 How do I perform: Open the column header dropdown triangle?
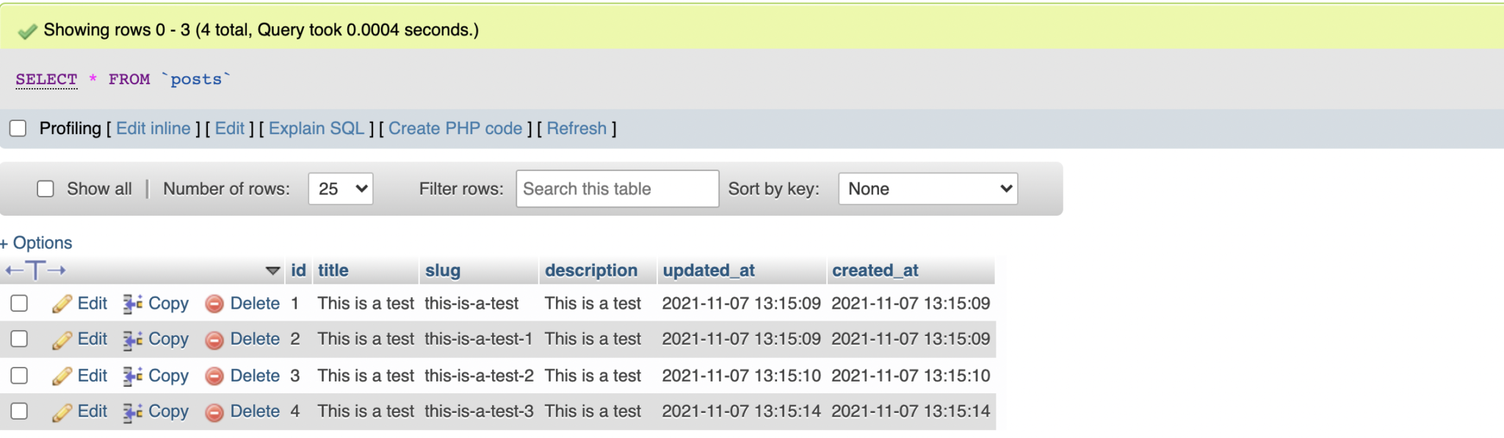pos(272,271)
